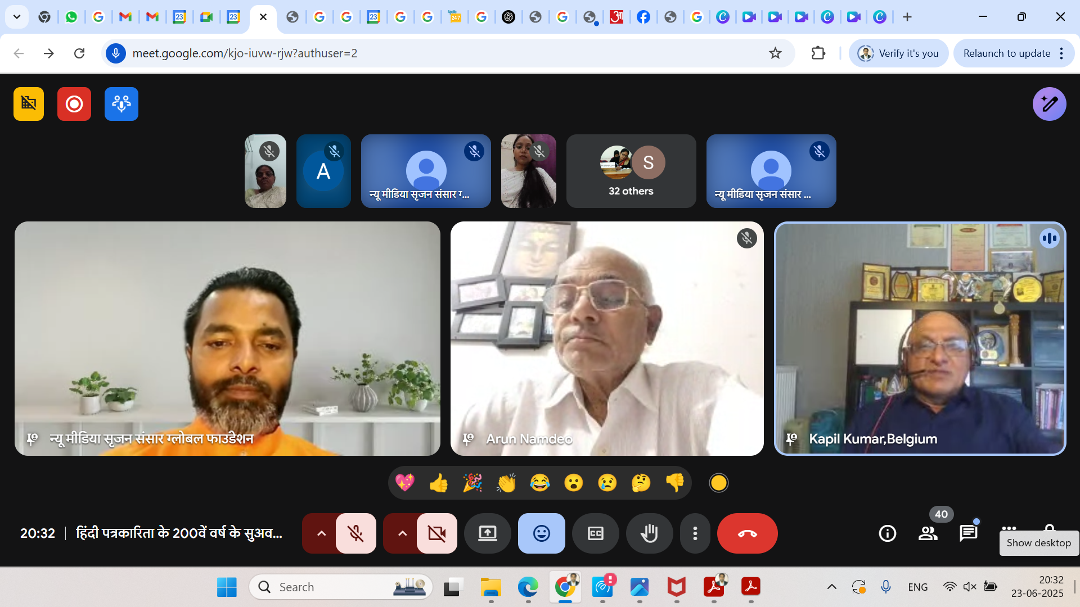Click the voice-activity indicator on Kapil Kumar tile
The height and width of the screenshot is (607, 1080).
click(x=1049, y=238)
